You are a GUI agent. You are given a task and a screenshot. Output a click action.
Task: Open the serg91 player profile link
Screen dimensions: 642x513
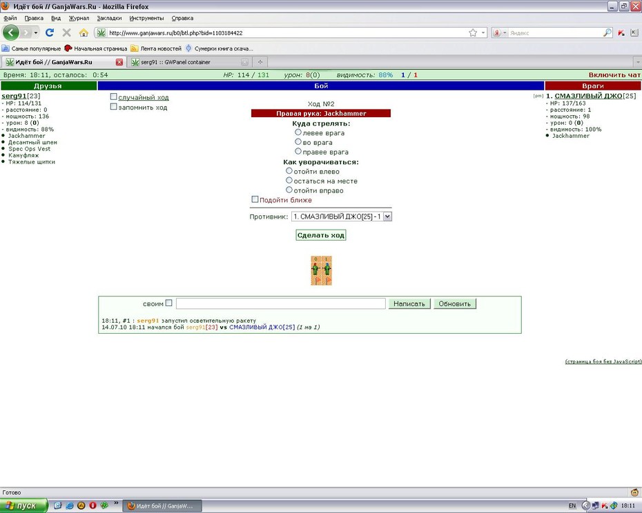14,96
